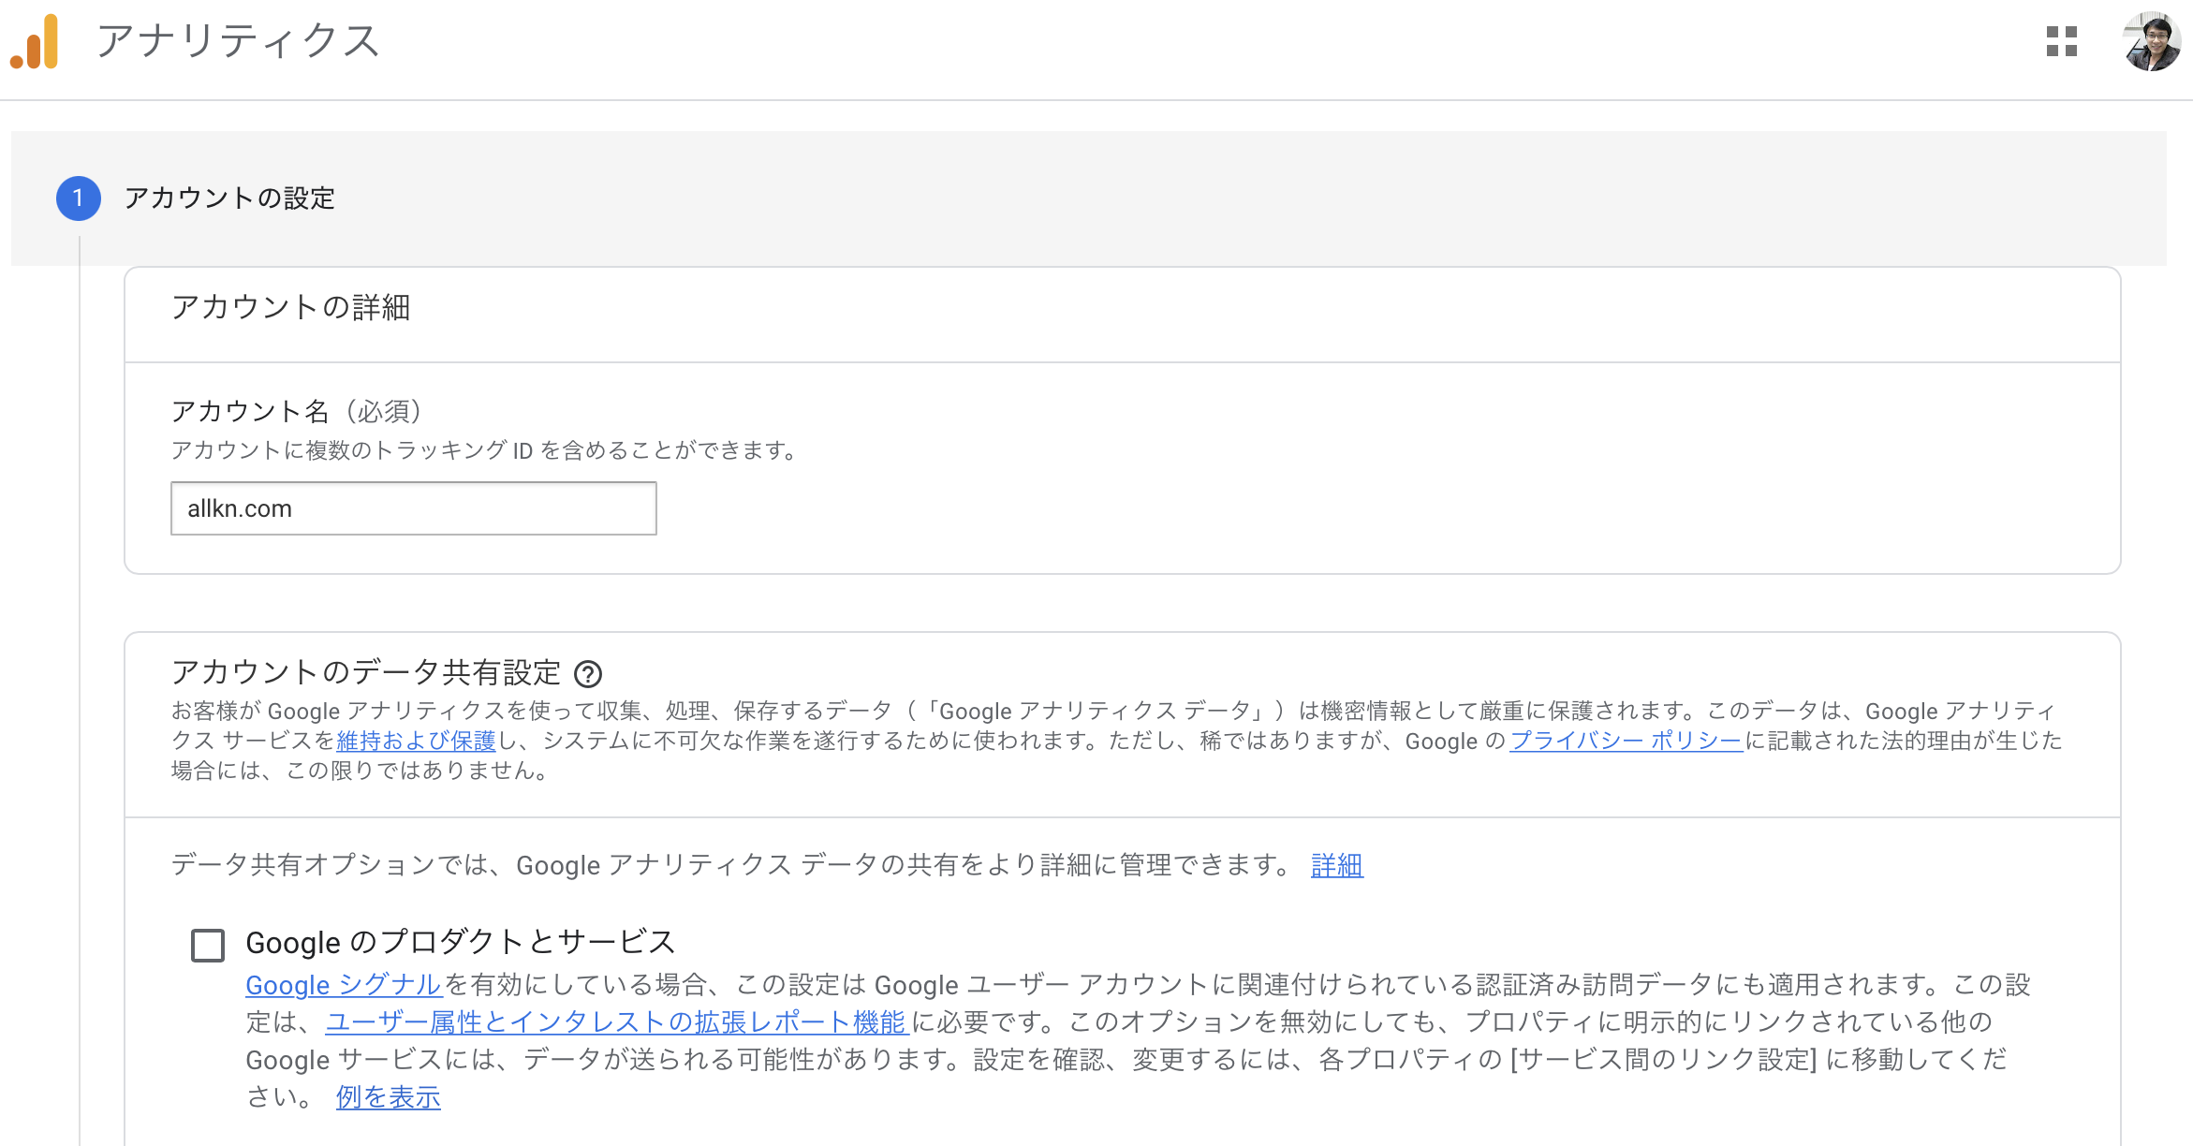This screenshot has width=2193, height=1146.
Task: Open the 詳細 link for data sharing options
Action: 1337,865
